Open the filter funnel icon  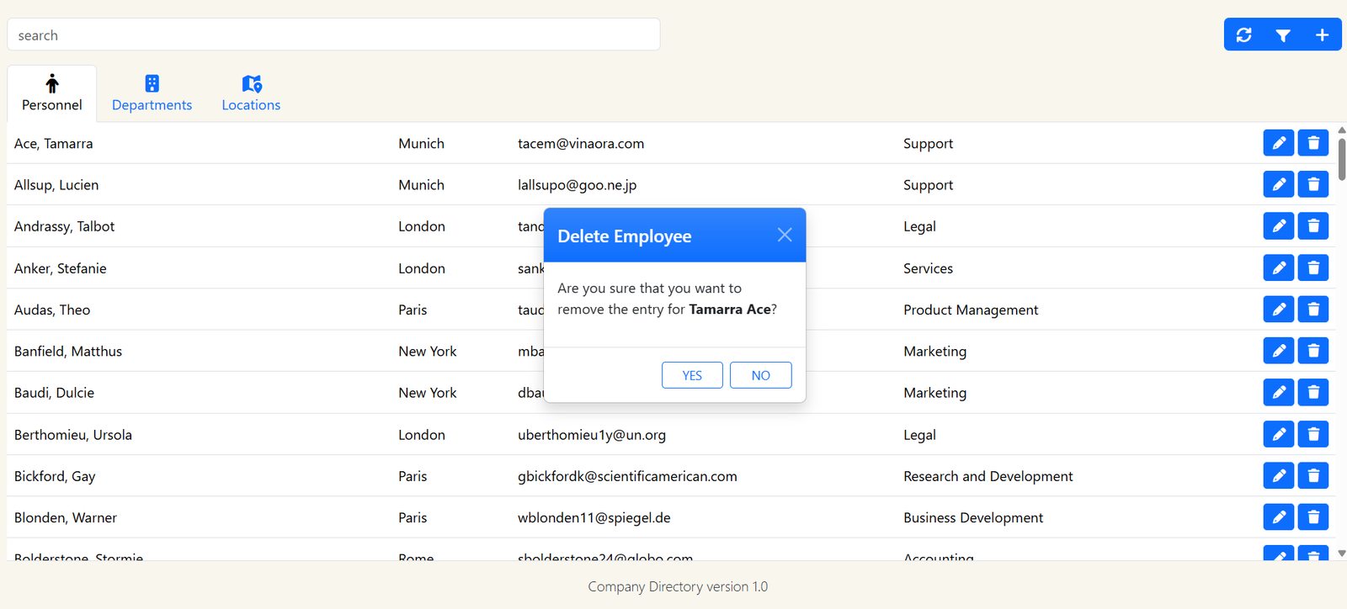pyautogui.click(x=1283, y=35)
